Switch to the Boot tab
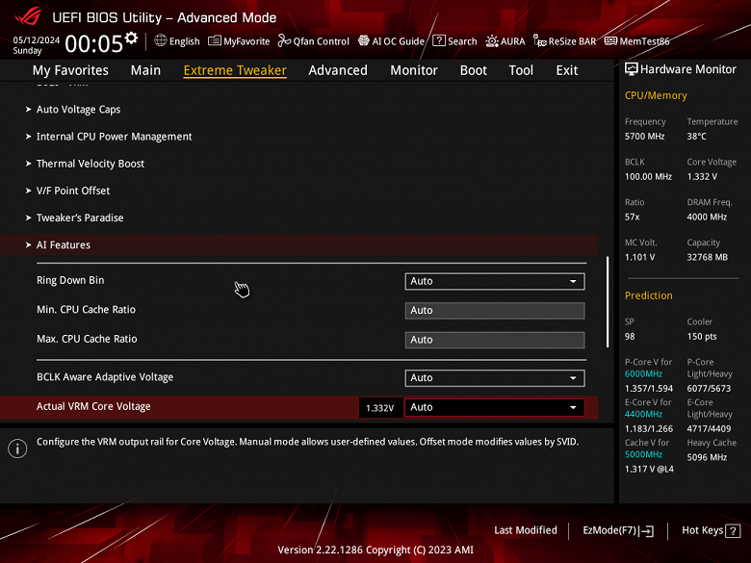 point(473,70)
